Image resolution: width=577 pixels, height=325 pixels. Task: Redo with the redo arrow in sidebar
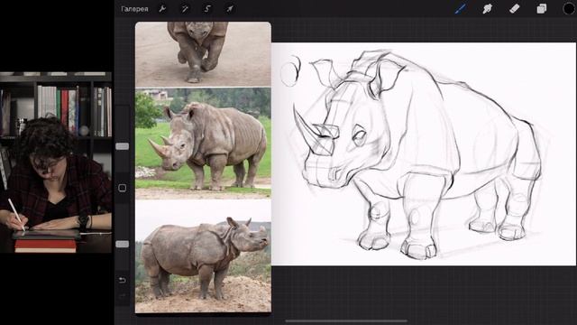point(123,296)
